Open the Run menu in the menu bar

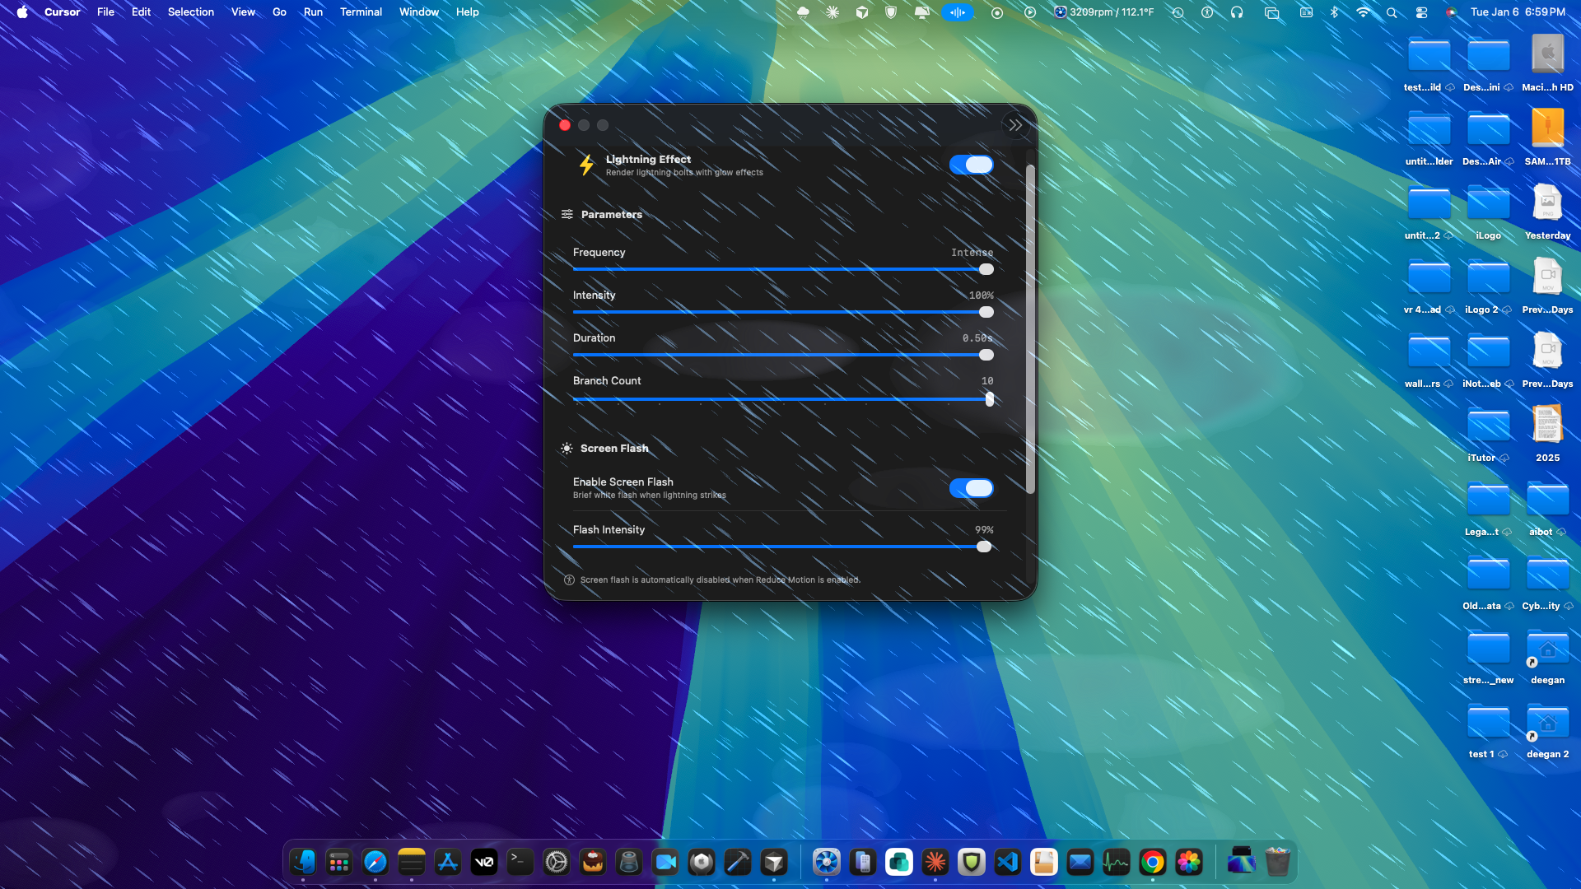point(313,12)
